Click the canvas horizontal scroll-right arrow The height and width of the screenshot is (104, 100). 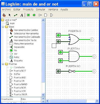(97, 101)
